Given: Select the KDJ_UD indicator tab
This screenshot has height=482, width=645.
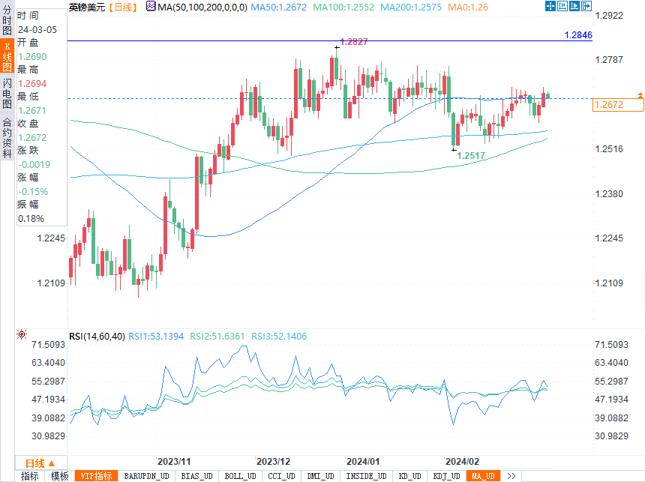Looking at the screenshot, I should [x=446, y=476].
